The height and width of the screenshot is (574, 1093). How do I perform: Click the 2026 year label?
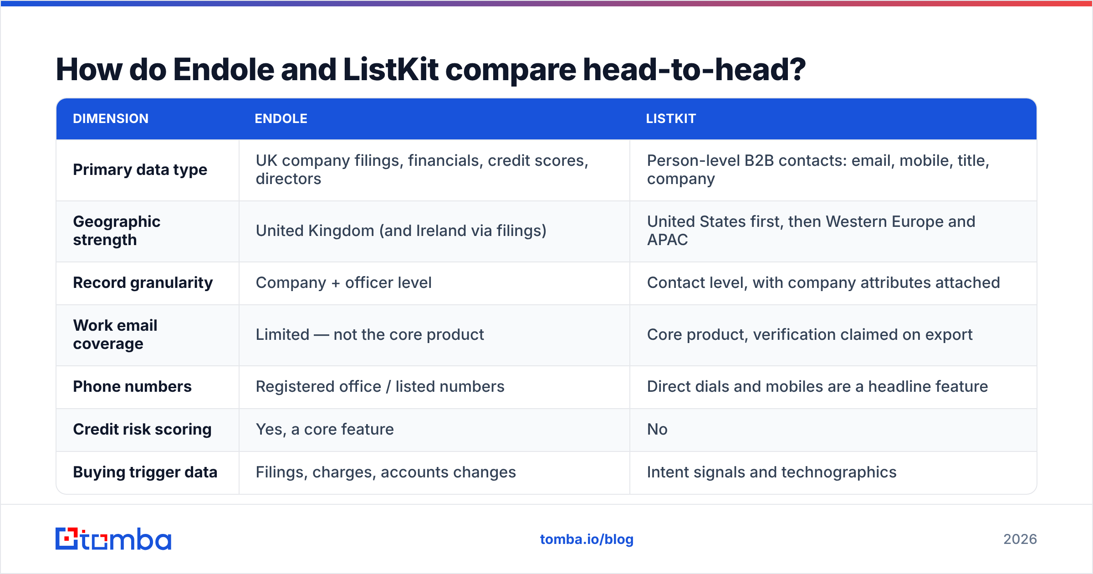coord(1020,539)
